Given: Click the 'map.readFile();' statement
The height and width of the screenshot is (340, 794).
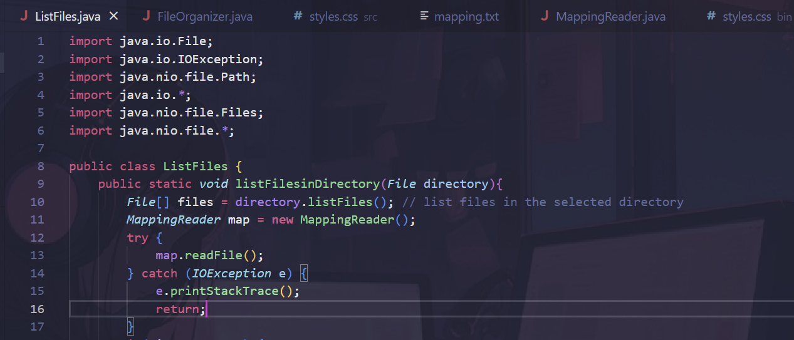Looking at the screenshot, I should click(x=210, y=255).
